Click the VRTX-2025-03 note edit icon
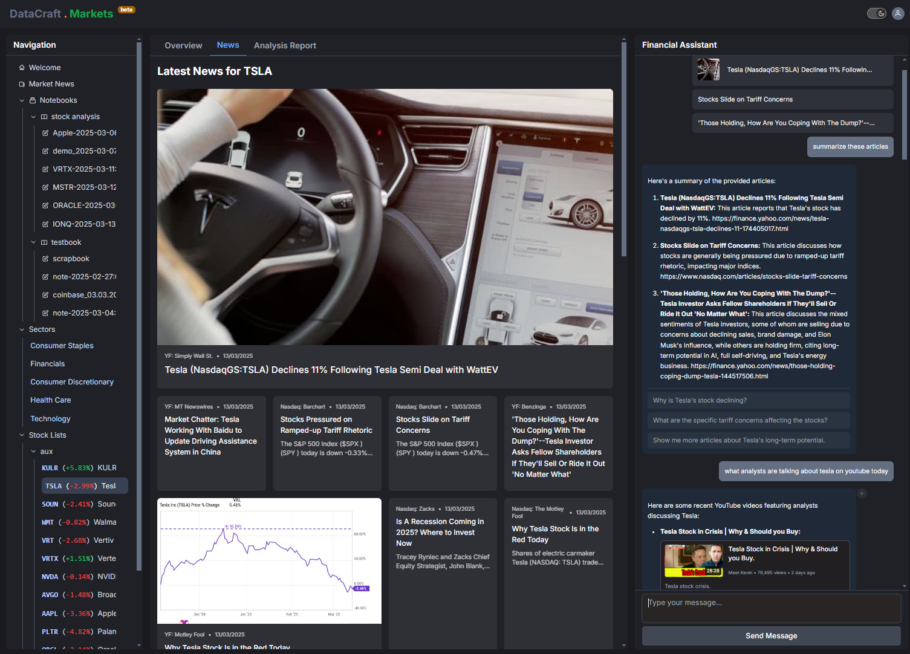Viewport: 910px width, 654px height. pos(45,169)
